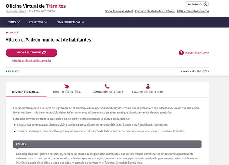229x165 pixels.
Task: Expand the Vivir en Barcelona menu
Action: pos(71,22)
